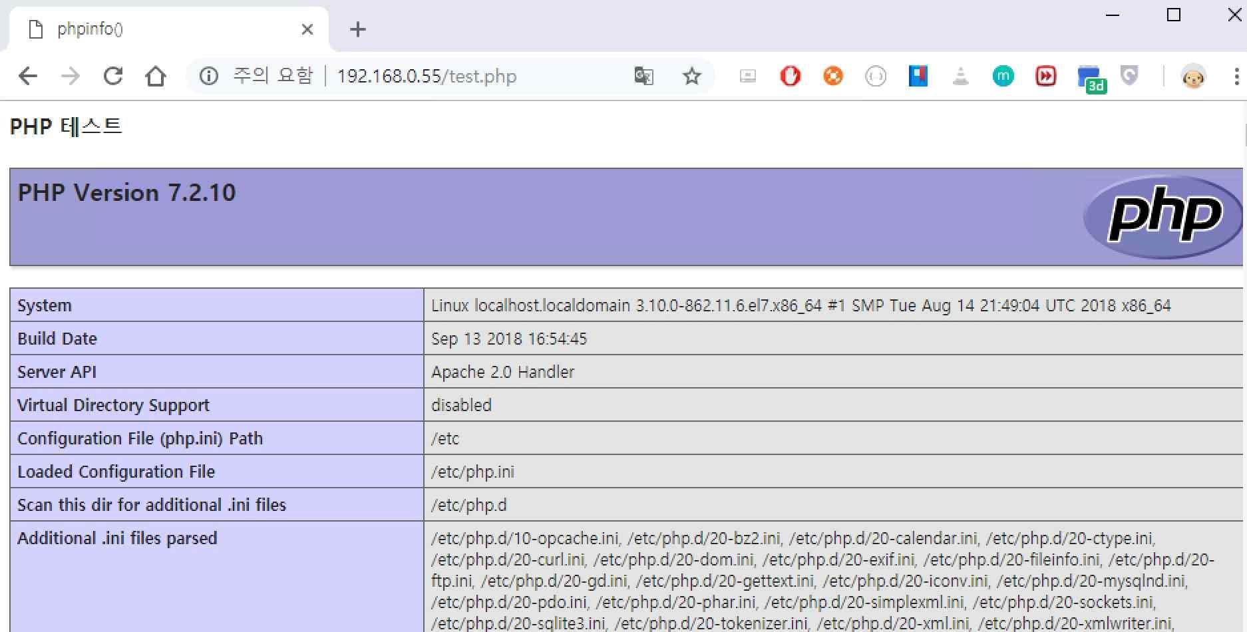Click the VLC cone extension icon

(961, 76)
